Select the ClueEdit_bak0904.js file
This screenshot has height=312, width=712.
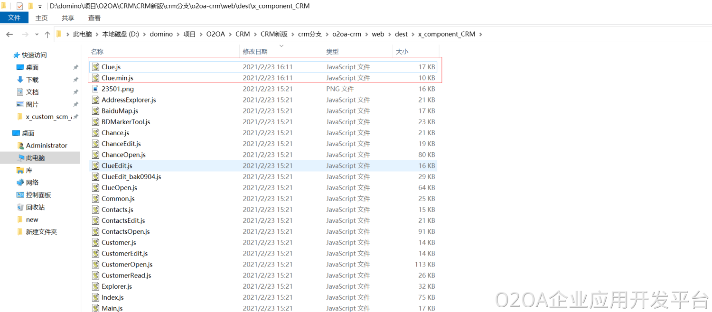pos(131,176)
